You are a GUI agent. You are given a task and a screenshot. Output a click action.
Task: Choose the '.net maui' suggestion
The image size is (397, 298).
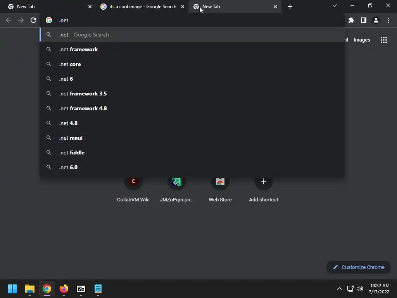(192, 138)
